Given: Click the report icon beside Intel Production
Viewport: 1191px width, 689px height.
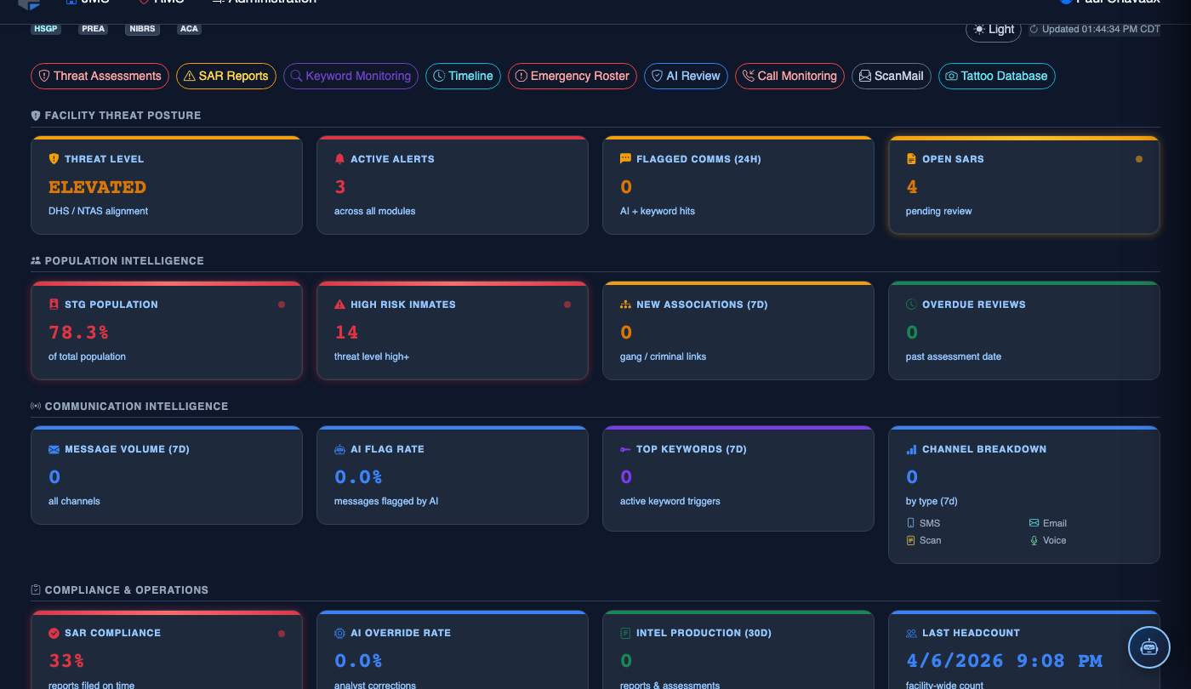Looking at the screenshot, I should [625, 633].
